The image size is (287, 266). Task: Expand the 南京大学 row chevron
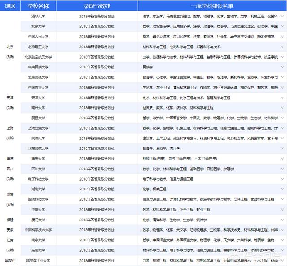coord(282,240)
